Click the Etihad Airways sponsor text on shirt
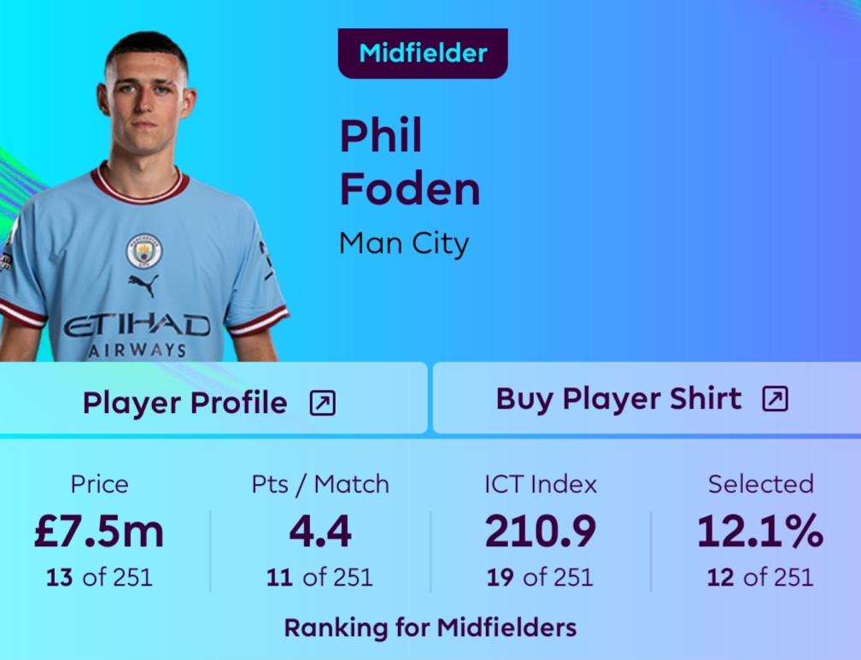This screenshot has width=861, height=660. tap(137, 333)
